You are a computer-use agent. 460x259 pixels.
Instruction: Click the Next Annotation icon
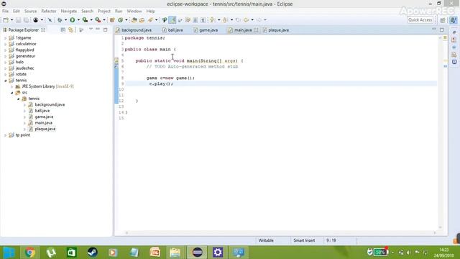point(212,20)
